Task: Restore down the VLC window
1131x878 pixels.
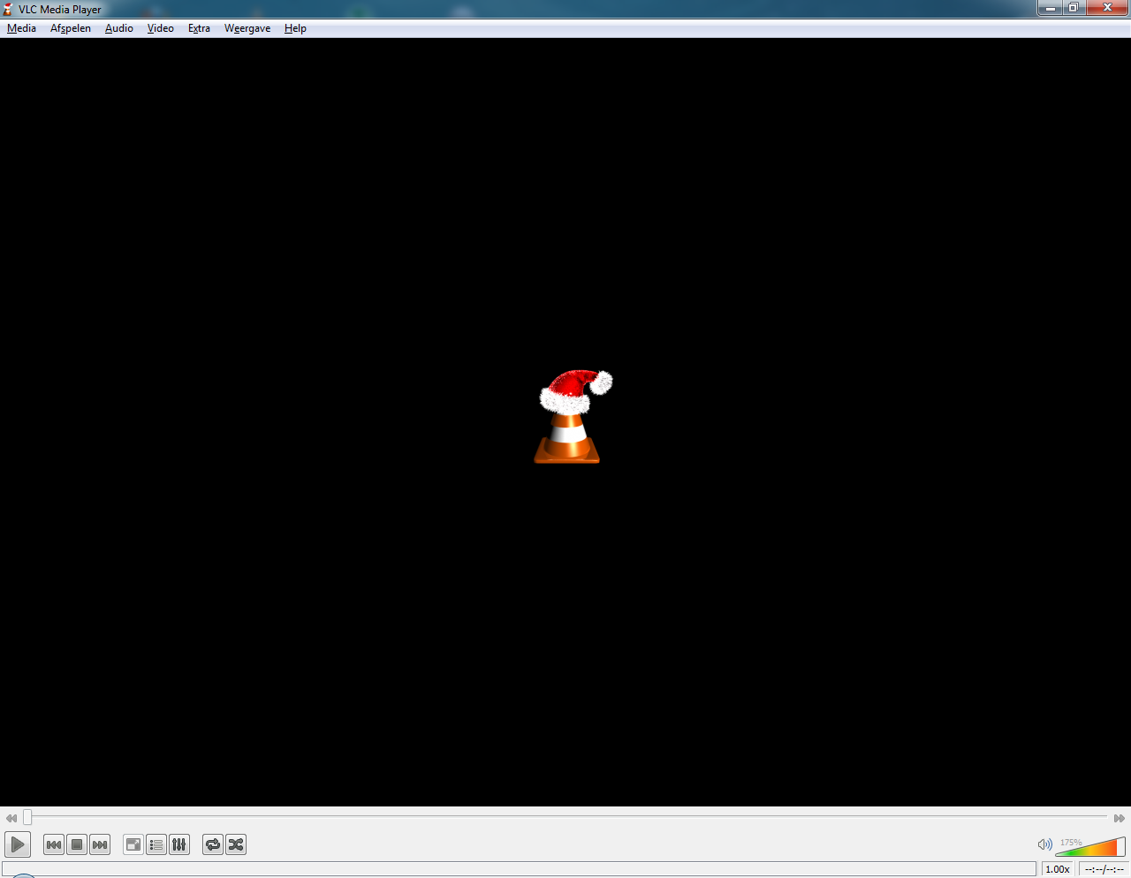Action: coord(1074,8)
